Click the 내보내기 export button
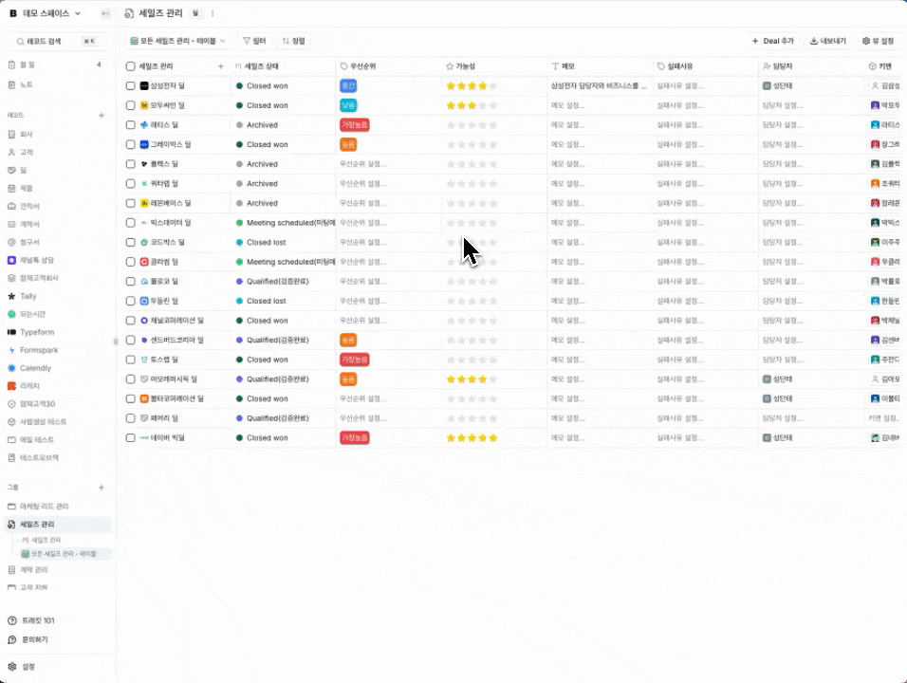The height and width of the screenshot is (683, 907). 827,41
